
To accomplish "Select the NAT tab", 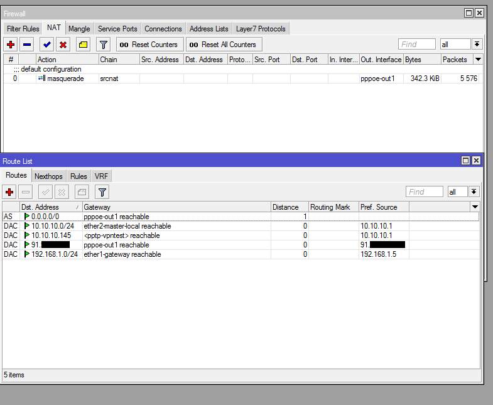I will tap(54, 28).
